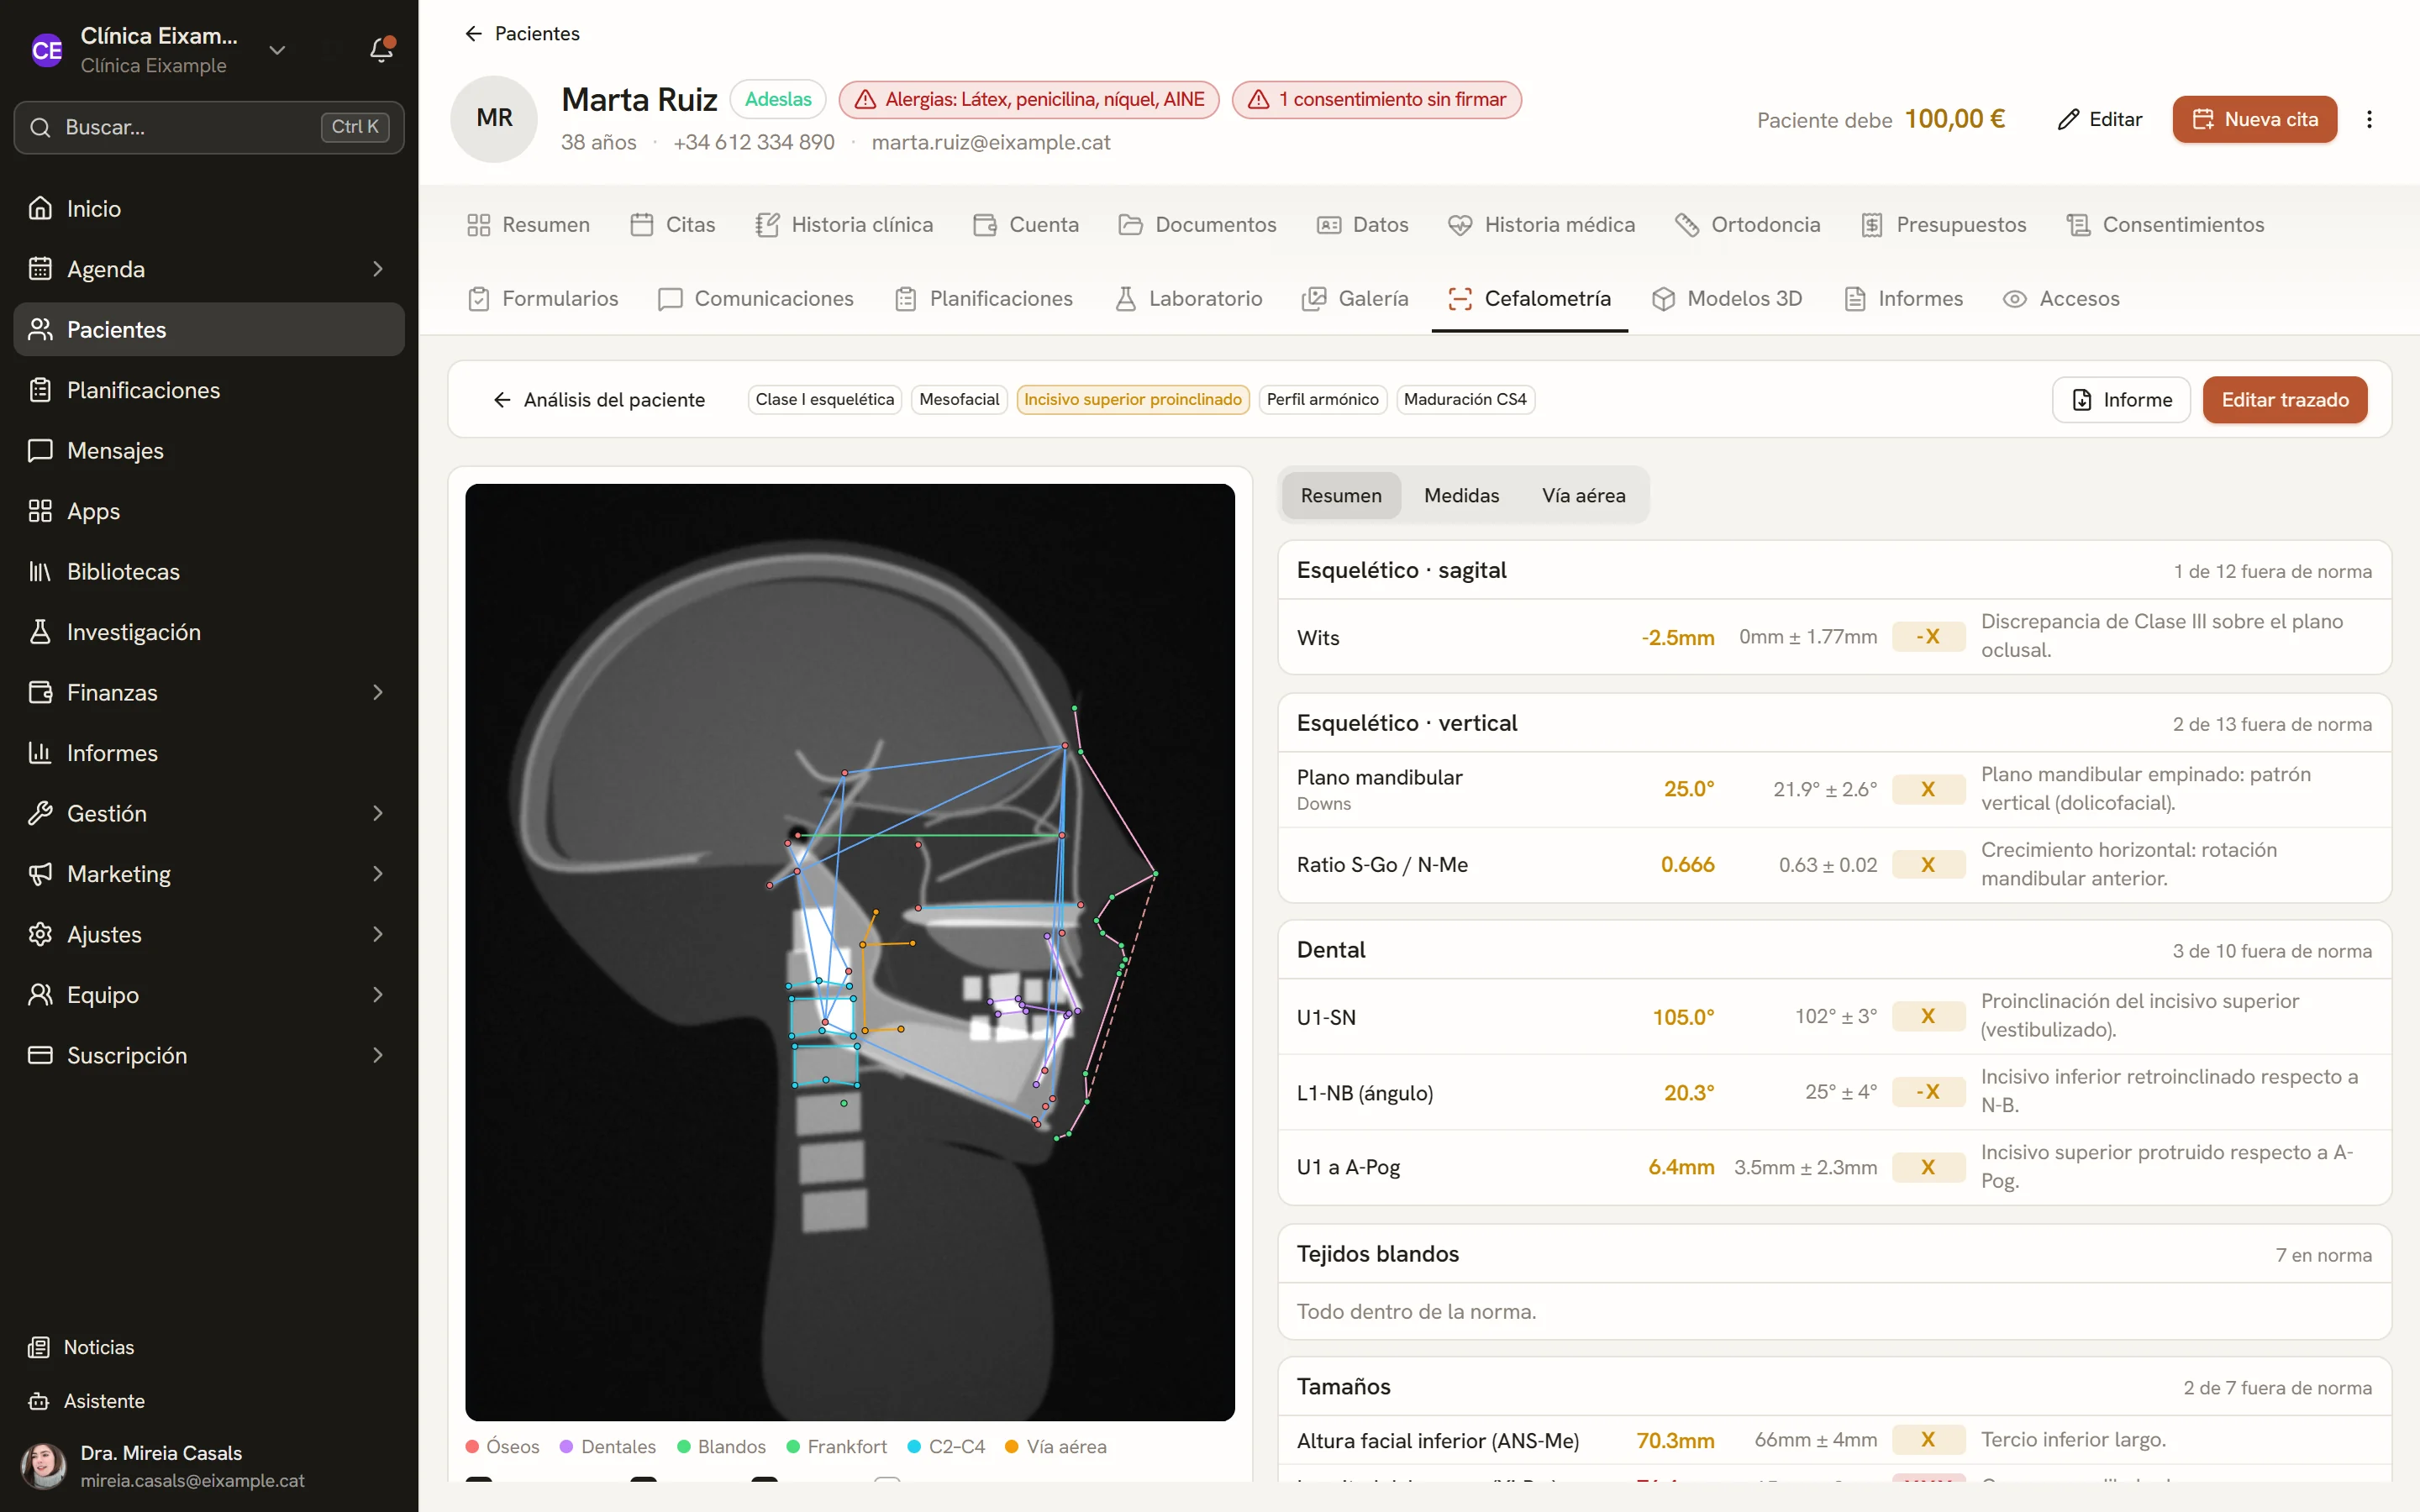Viewport: 2420px width, 1512px height.
Task: Click the Nueva cita button
Action: click(2254, 119)
